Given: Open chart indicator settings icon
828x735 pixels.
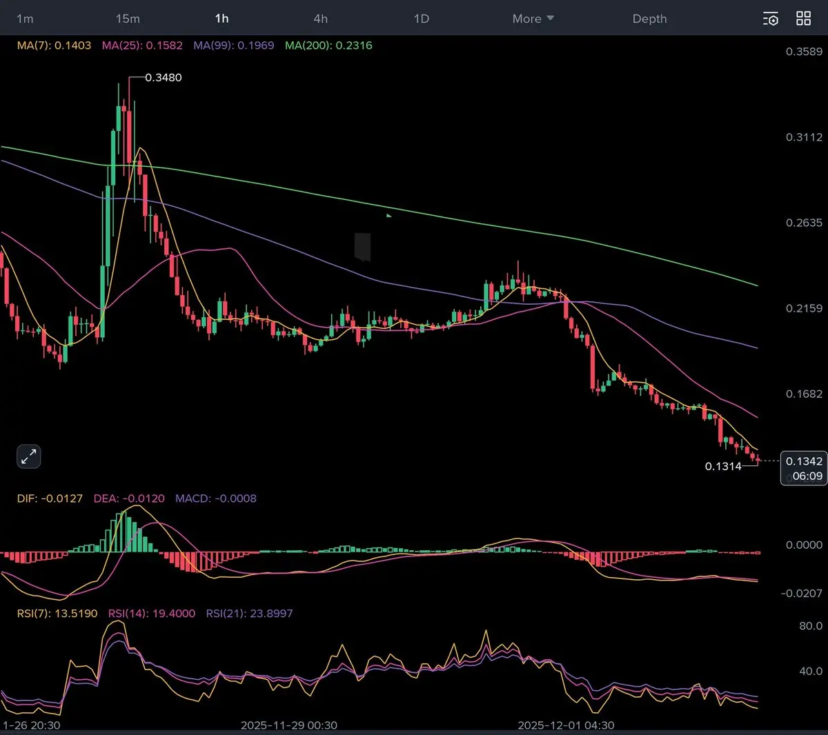Looking at the screenshot, I should tap(771, 19).
